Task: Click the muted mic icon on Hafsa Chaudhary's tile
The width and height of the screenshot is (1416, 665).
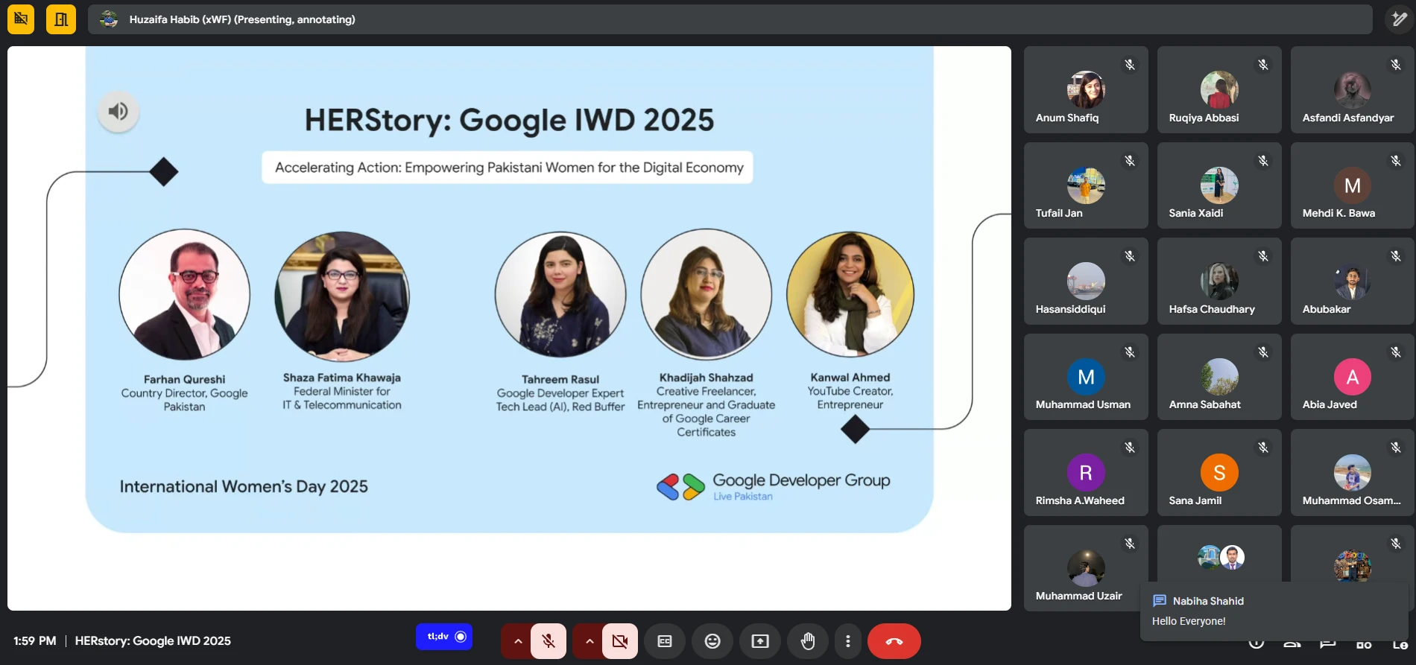Action: (1263, 256)
